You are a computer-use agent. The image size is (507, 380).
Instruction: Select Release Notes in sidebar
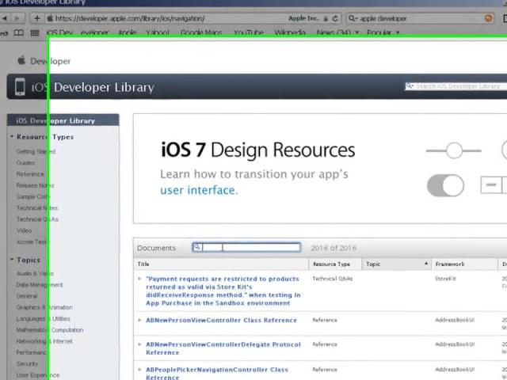coord(35,185)
